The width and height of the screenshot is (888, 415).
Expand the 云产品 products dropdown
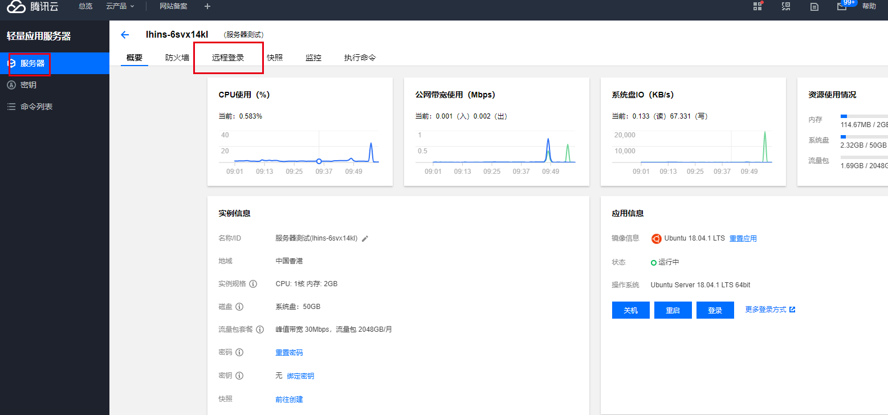point(120,6)
